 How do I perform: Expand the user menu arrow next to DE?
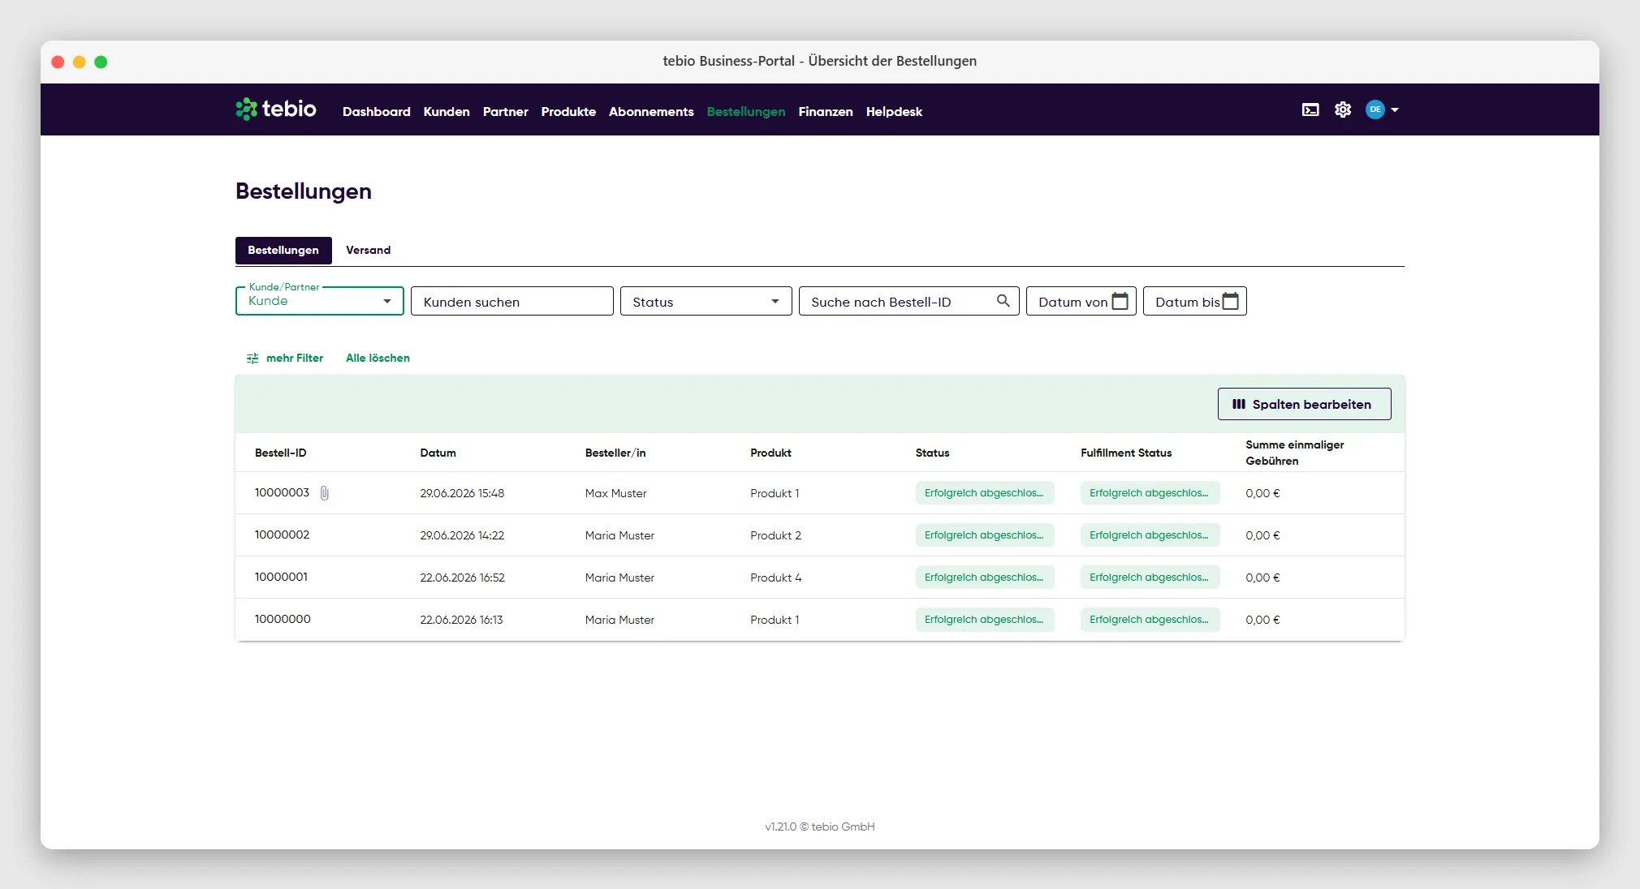click(x=1395, y=110)
